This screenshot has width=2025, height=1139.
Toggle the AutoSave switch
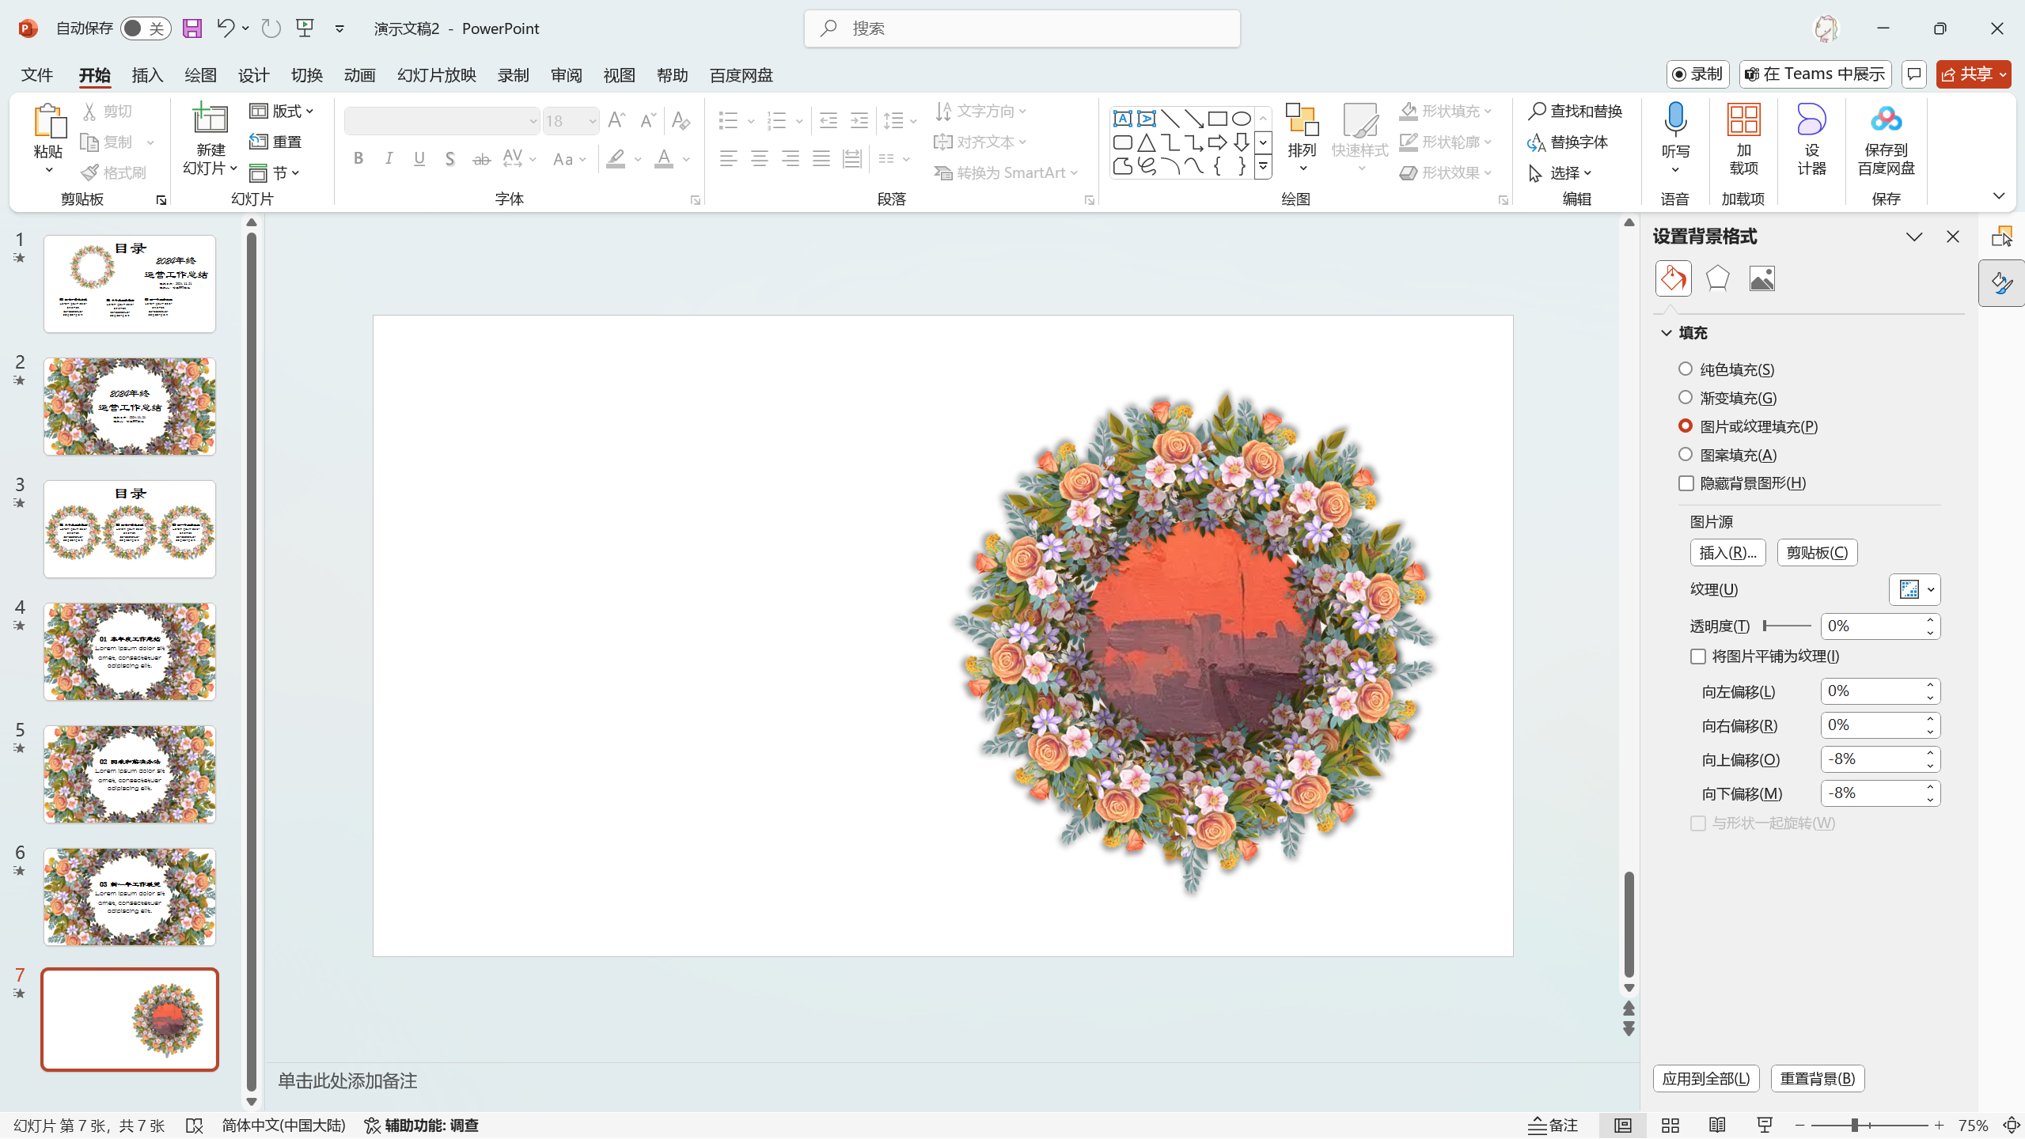tap(146, 28)
